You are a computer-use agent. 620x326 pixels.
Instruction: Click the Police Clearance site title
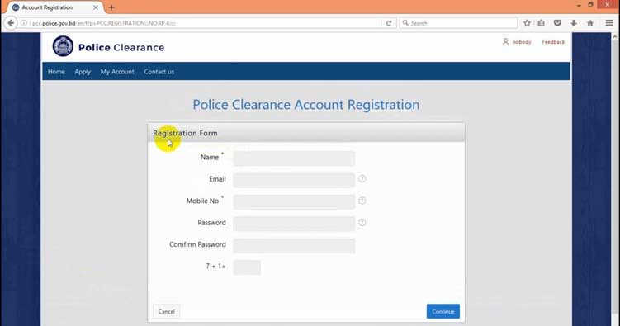(121, 47)
